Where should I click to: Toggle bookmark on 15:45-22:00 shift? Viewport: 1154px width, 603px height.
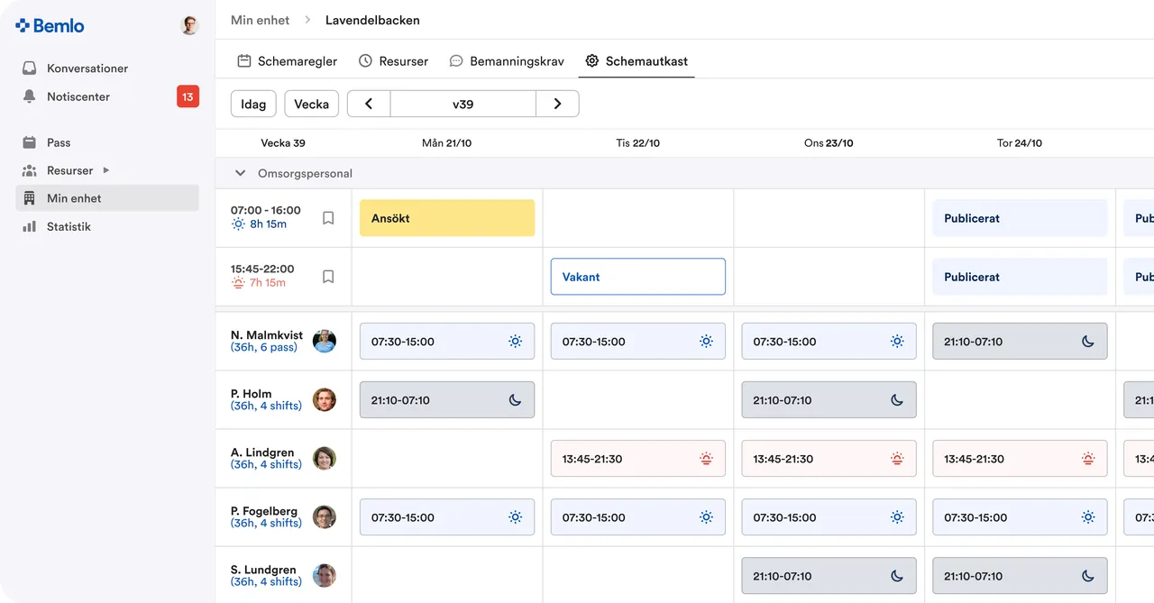click(328, 277)
